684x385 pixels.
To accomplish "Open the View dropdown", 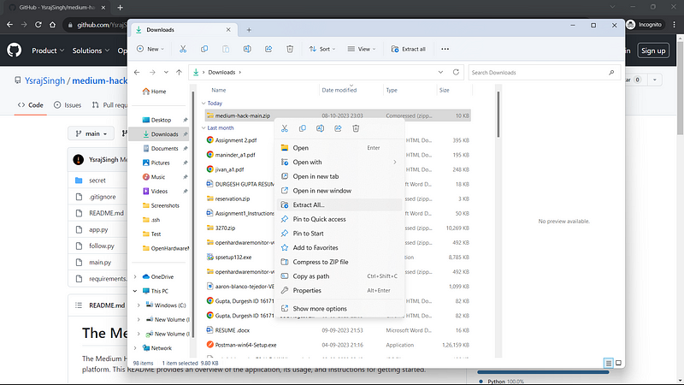I will (362, 49).
